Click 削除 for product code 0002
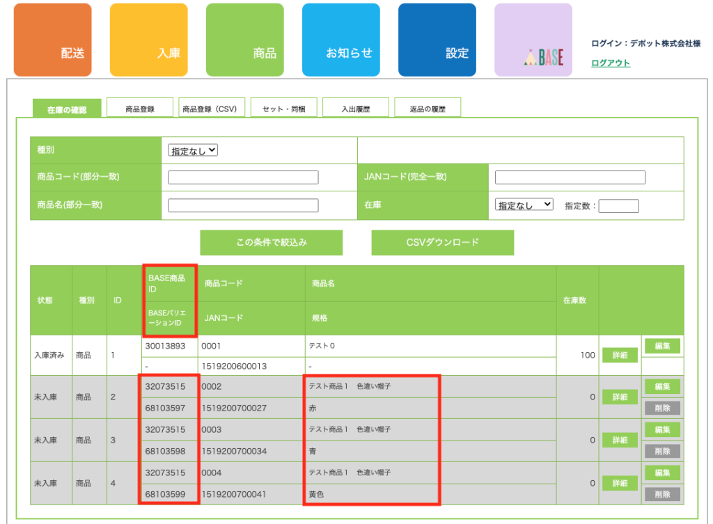713x524 pixels. tap(662, 408)
